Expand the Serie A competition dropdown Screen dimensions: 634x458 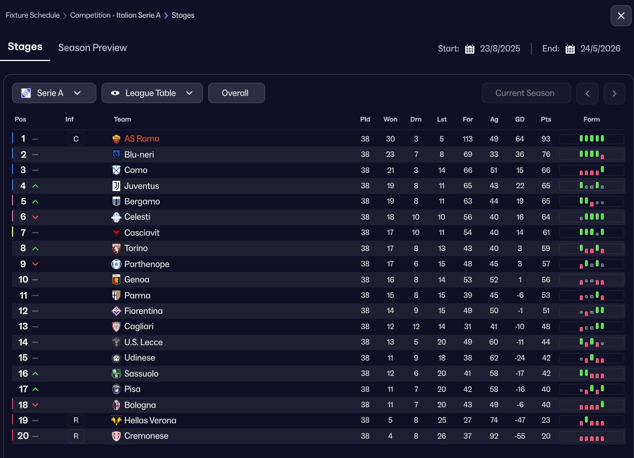coord(54,93)
